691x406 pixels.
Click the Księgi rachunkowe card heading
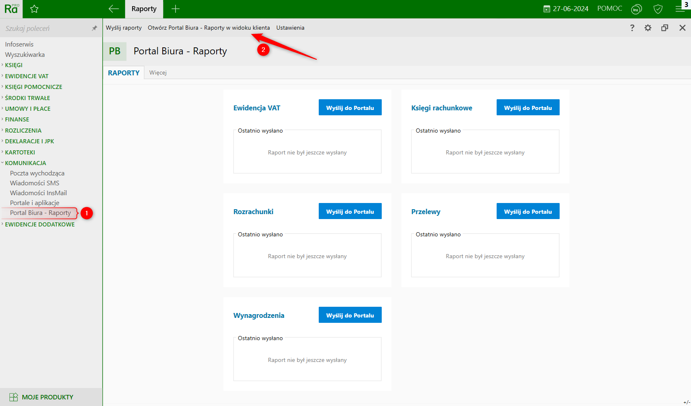click(441, 108)
